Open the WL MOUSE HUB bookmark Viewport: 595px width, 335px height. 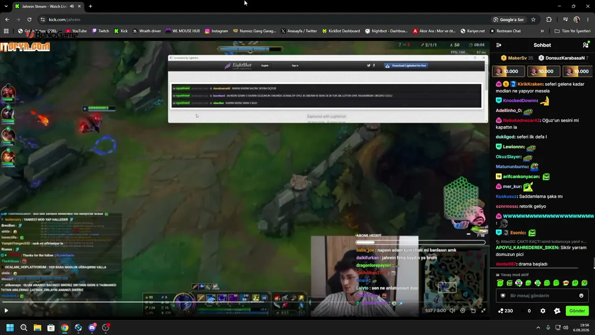(x=183, y=31)
